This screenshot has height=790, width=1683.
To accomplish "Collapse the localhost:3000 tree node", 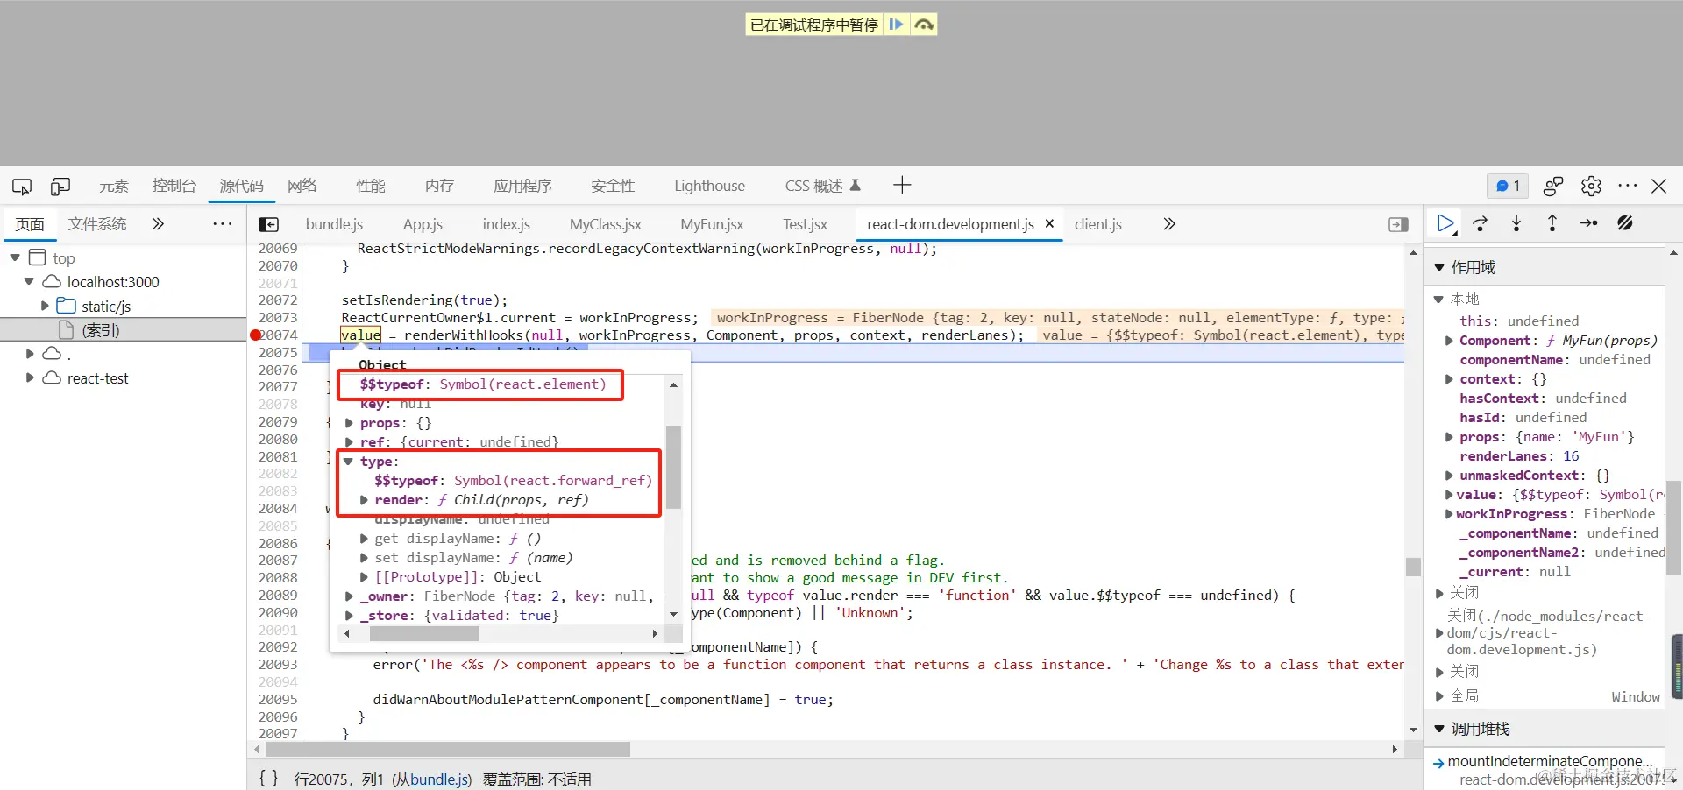I will point(29,281).
